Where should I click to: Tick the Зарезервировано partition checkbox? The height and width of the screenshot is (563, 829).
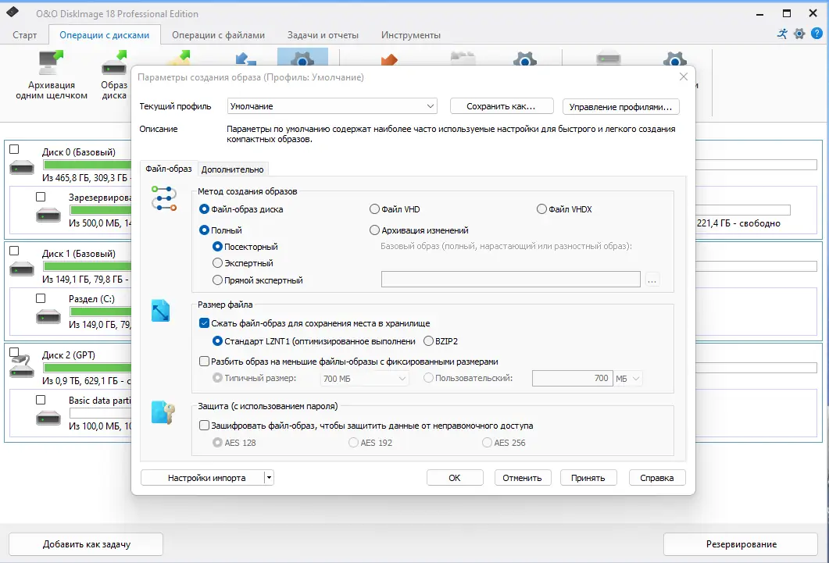(41, 197)
